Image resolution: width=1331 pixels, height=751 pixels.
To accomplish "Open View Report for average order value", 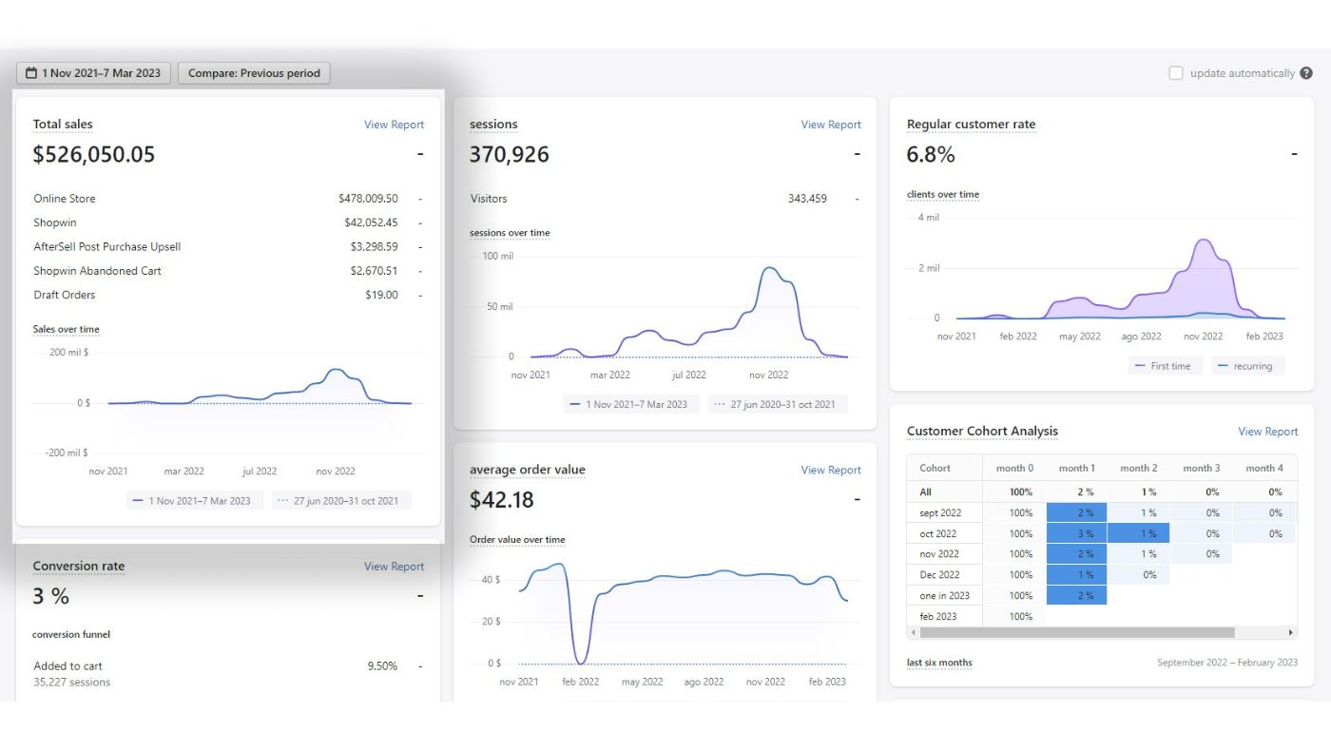I will point(831,470).
